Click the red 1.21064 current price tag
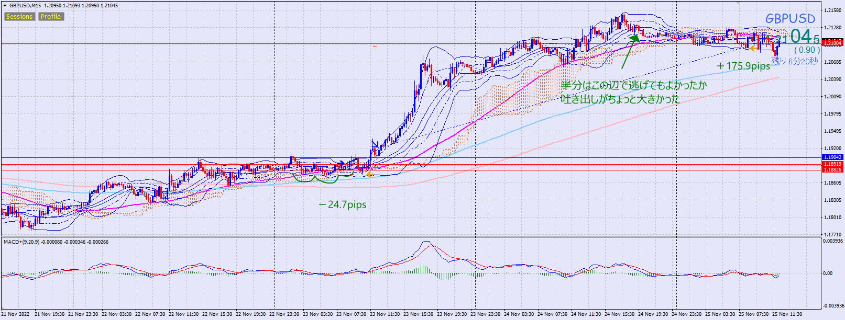This screenshot has height=320, width=845. pos(832,43)
